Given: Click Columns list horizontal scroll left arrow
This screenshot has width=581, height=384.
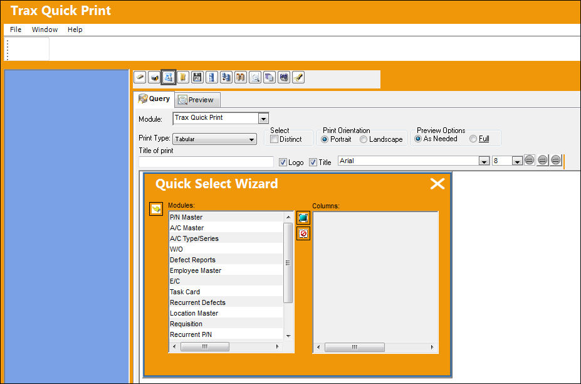Looking at the screenshot, I should [318, 347].
